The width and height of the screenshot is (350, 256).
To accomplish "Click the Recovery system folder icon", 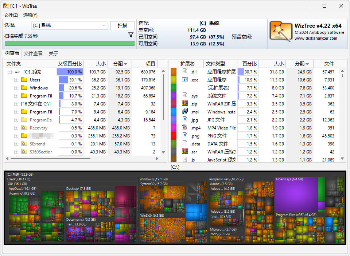I will (24, 128).
